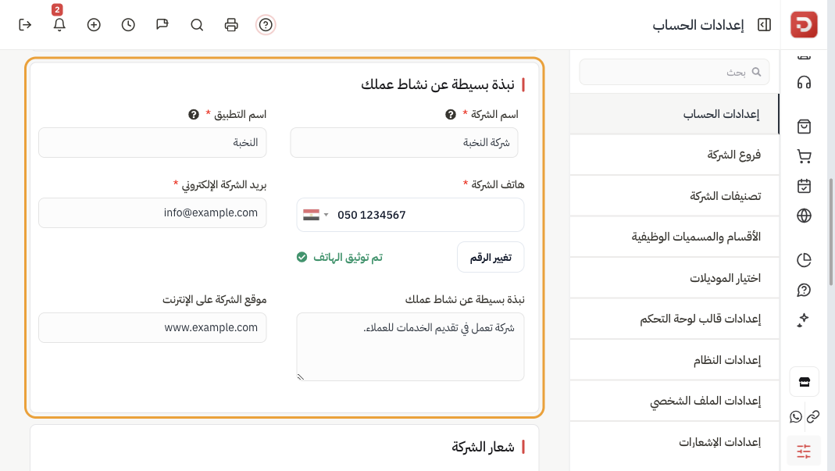Viewport: 835px width, 471px height.
Task: Click the link chain icon in sidebar
Action: tap(813, 416)
